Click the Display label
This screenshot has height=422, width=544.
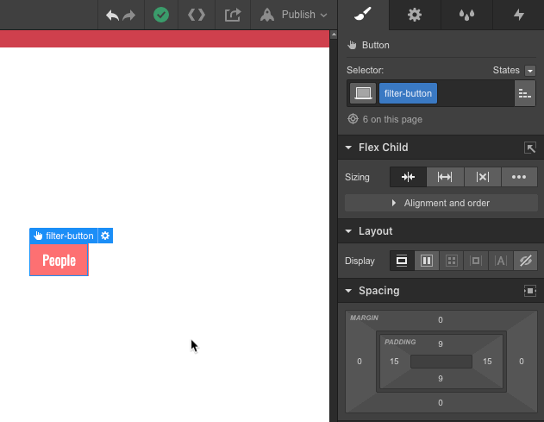coord(360,261)
